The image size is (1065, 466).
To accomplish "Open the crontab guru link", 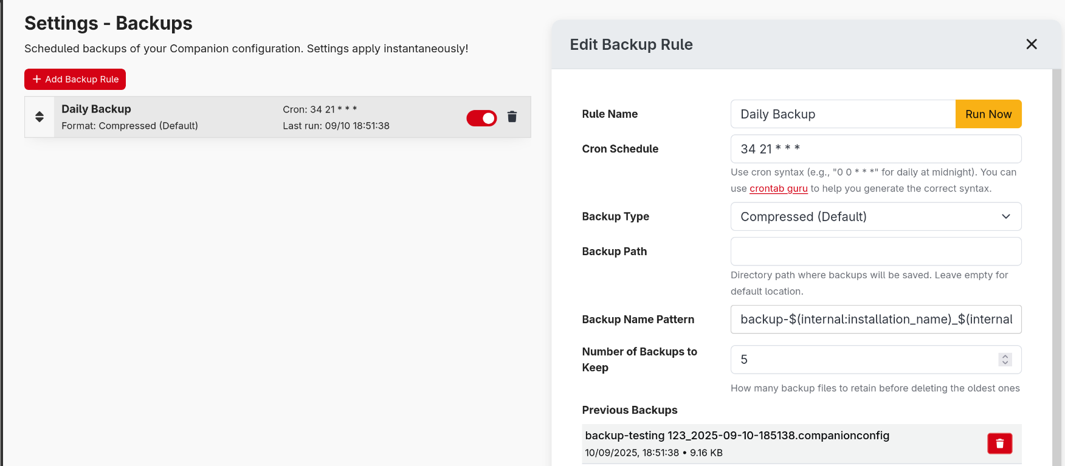I will [x=778, y=188].
